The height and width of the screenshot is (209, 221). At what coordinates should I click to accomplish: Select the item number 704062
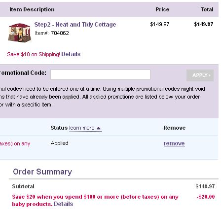click(60, 33)
